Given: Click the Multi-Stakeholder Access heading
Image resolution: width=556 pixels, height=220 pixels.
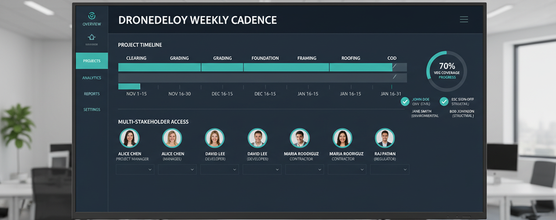Looking at the screenshot, I should [153, 121].
